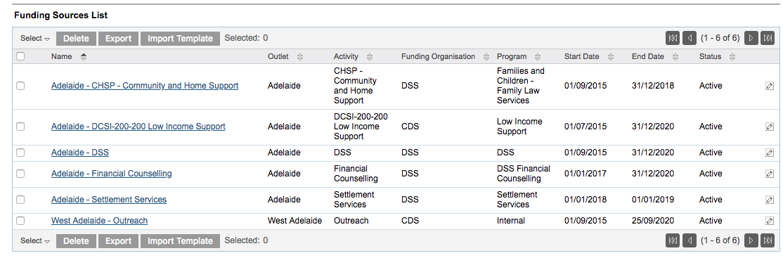Edit the Adelaide - CHSP row using pencil icon
Image resolution: width=783 pixels, height=258 pixels.
click(x=770, y=86)
